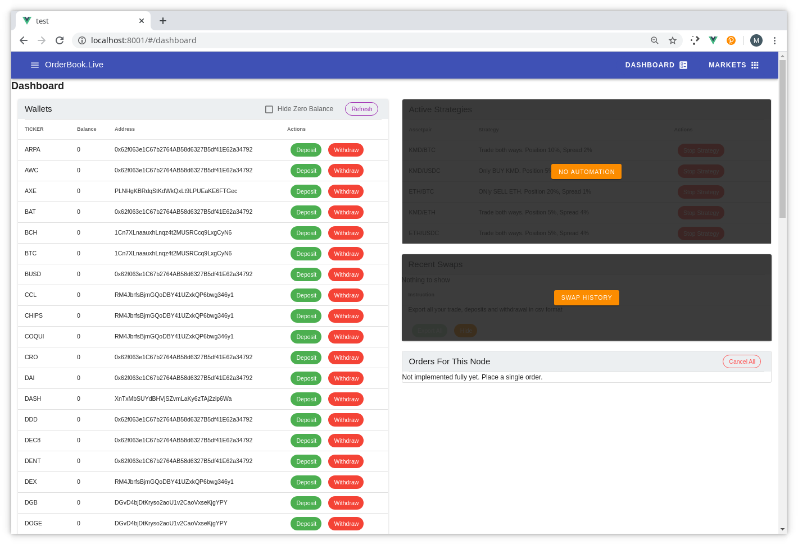Select the AXE address PLNHgKBRdqStKdWkQxLt9LPUEaKE6FTGec
The height and width of the screenshot is (545, 798).
[x=176, y=191]
